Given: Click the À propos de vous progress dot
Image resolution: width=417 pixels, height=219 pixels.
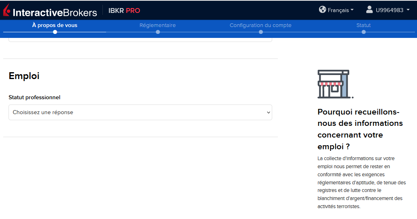Looking at the screenshot, I should (x=55, y=32).
